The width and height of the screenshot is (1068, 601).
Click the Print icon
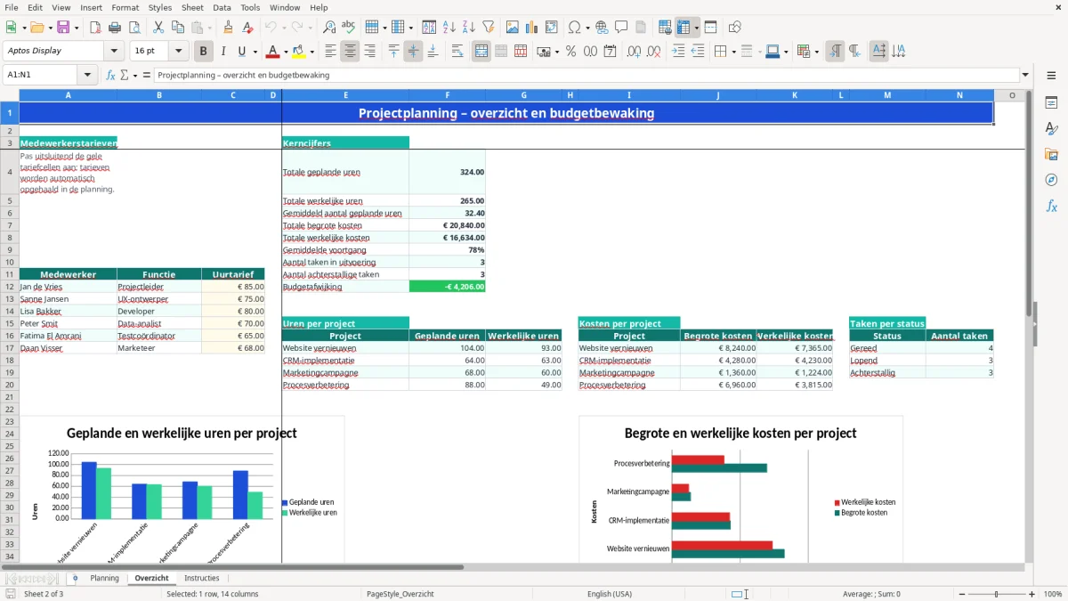(x=115, y=28)
